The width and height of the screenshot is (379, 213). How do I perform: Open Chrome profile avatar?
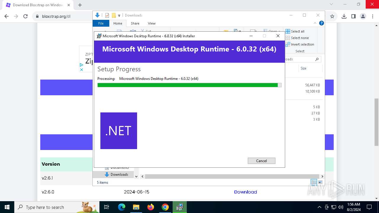[363, 16]
